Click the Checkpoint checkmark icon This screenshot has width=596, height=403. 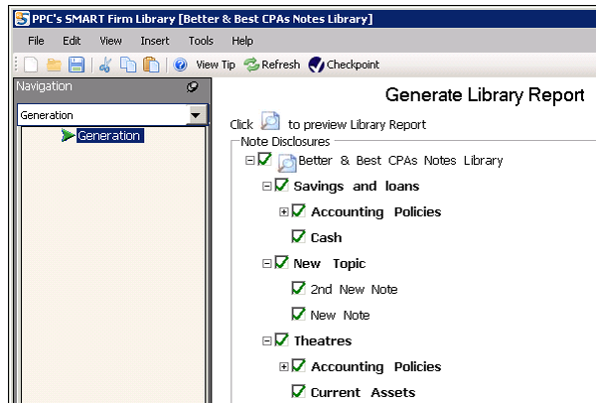pos(316,65)
